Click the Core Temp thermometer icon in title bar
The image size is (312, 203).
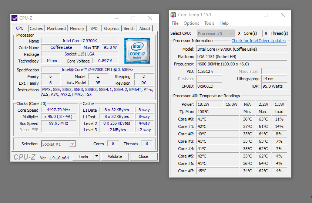click(x=173, y=15)
